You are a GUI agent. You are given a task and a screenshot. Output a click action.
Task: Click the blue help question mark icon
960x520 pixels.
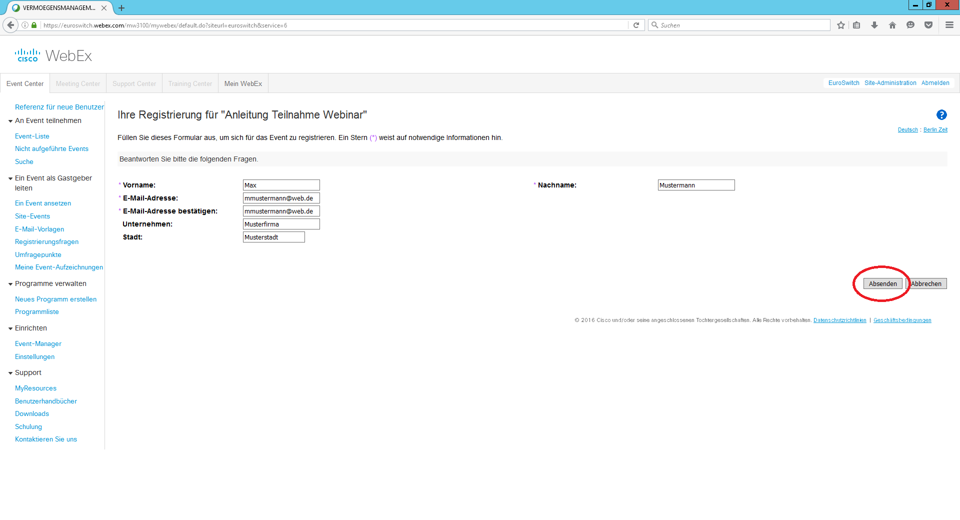tap(941, 115)
